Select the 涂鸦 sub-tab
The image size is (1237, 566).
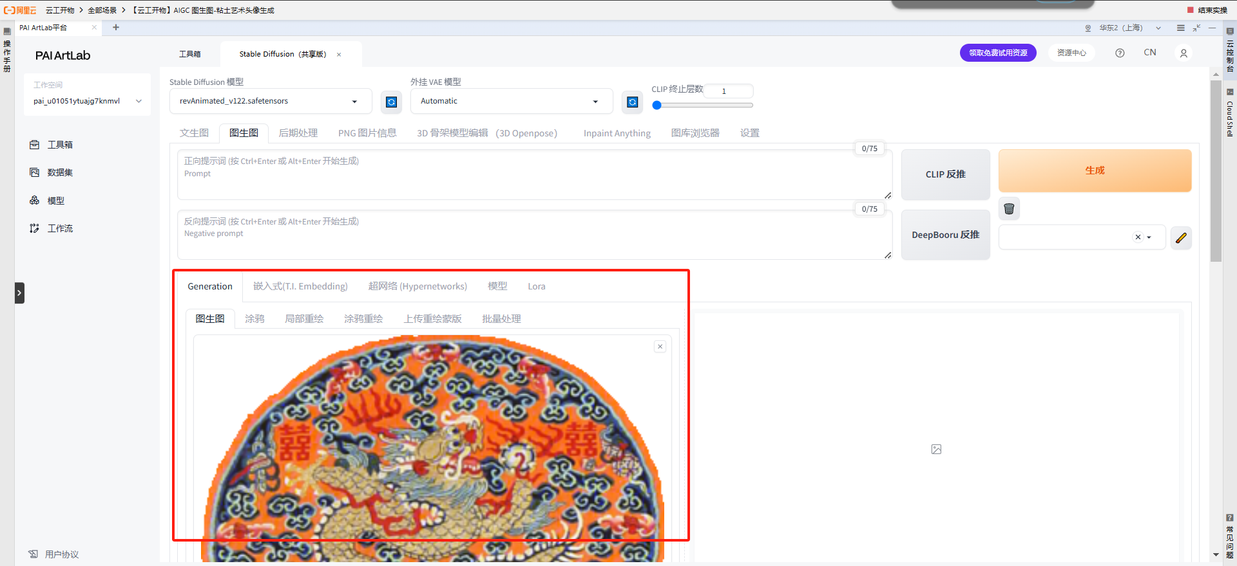pyautogui.click(x=254, y=319)
